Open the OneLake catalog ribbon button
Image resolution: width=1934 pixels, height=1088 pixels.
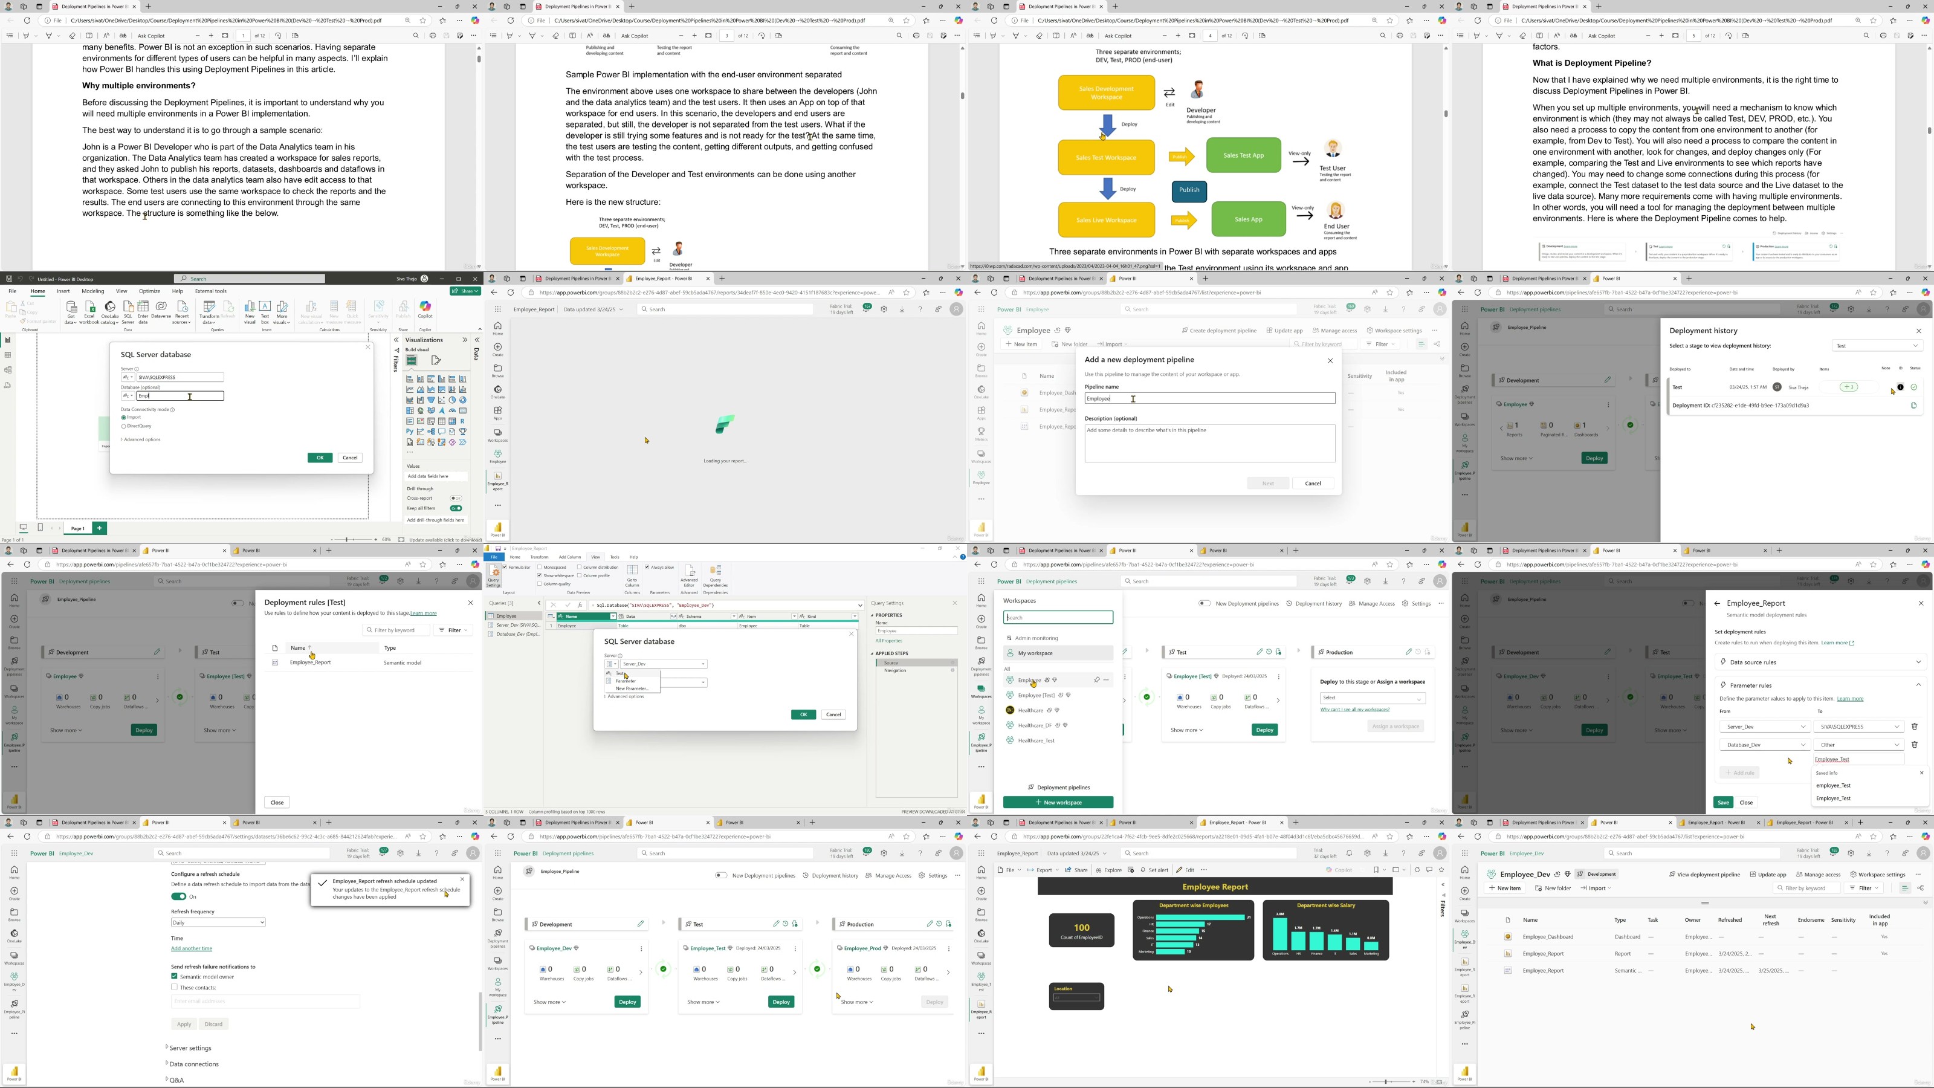pos(109,312)
